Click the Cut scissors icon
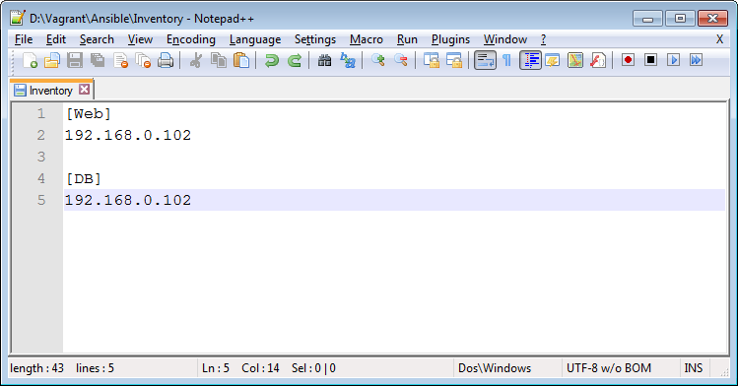The height and width of the screenshot is (386, 738). 196,60
